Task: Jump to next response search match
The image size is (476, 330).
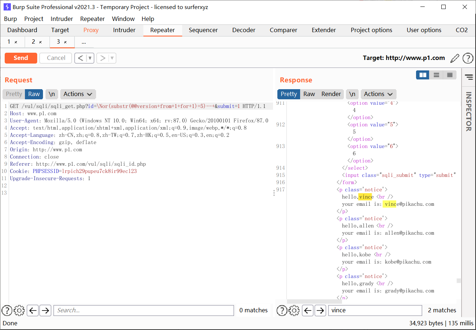Action: click(320, 311)
